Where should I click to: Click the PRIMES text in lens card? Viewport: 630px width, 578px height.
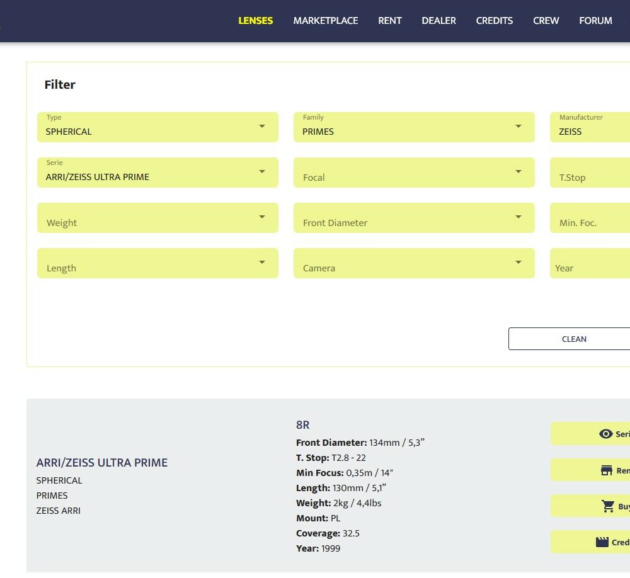52,496
